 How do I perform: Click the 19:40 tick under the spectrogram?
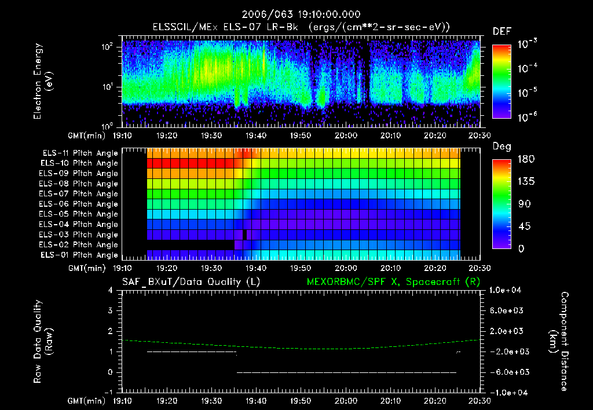[256, 136]
